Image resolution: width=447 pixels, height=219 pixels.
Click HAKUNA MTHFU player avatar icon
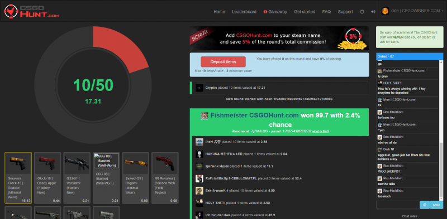pos(199,154)
